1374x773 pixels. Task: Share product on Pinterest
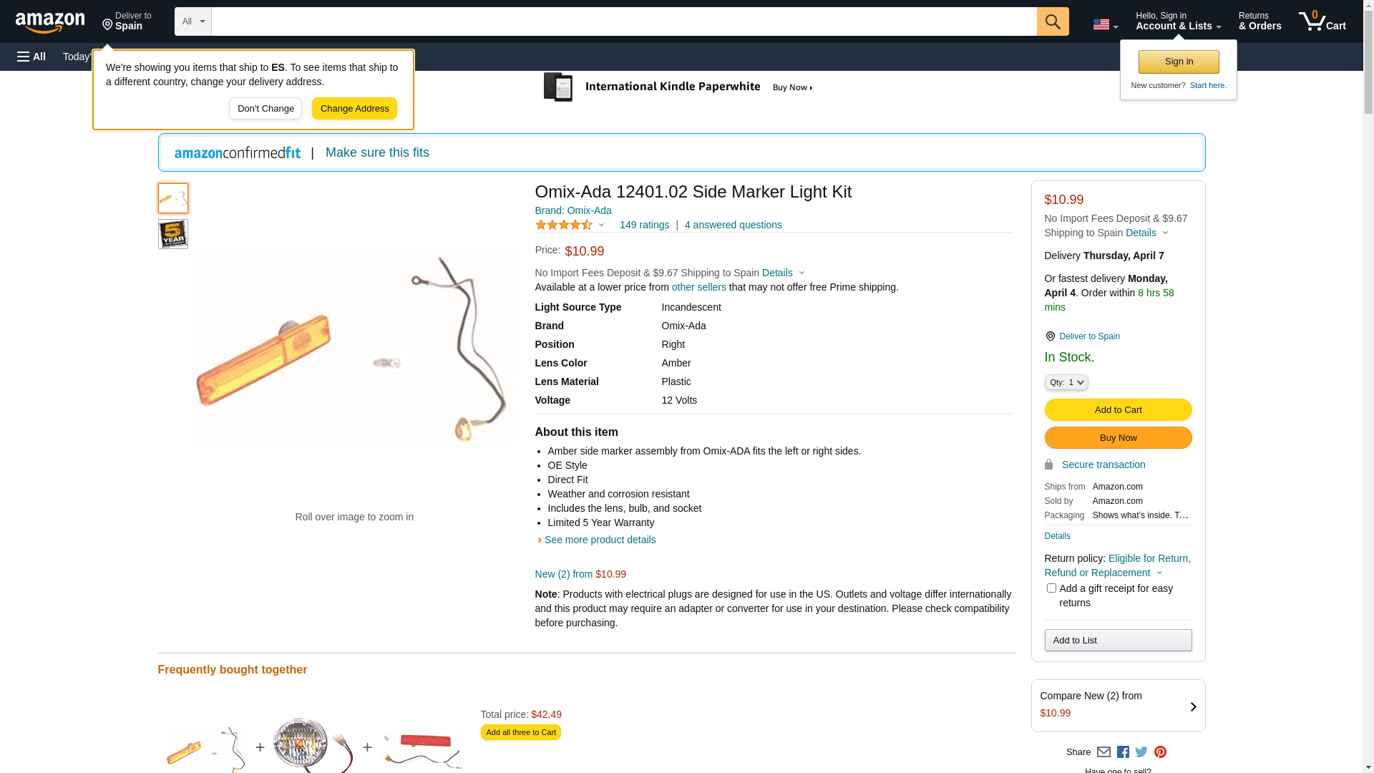1160,752
